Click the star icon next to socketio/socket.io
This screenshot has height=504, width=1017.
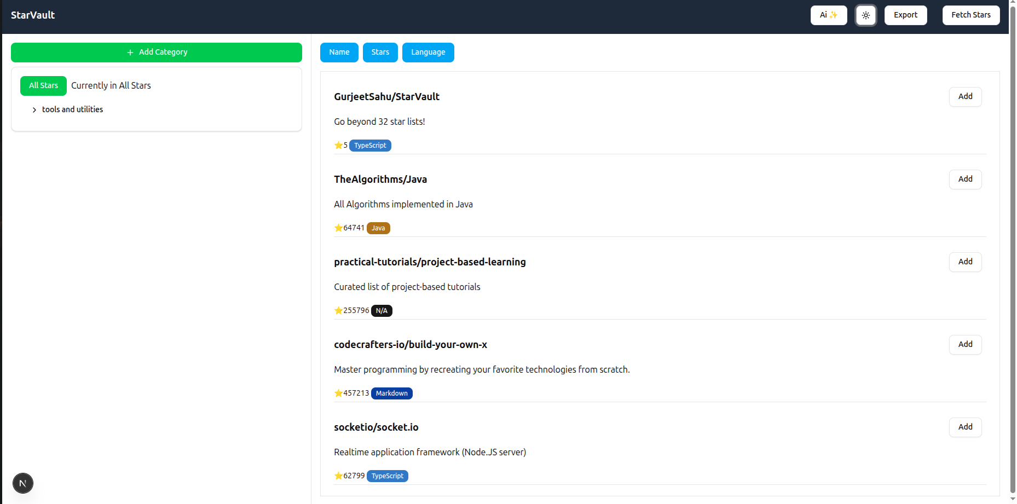click(338, 476)
